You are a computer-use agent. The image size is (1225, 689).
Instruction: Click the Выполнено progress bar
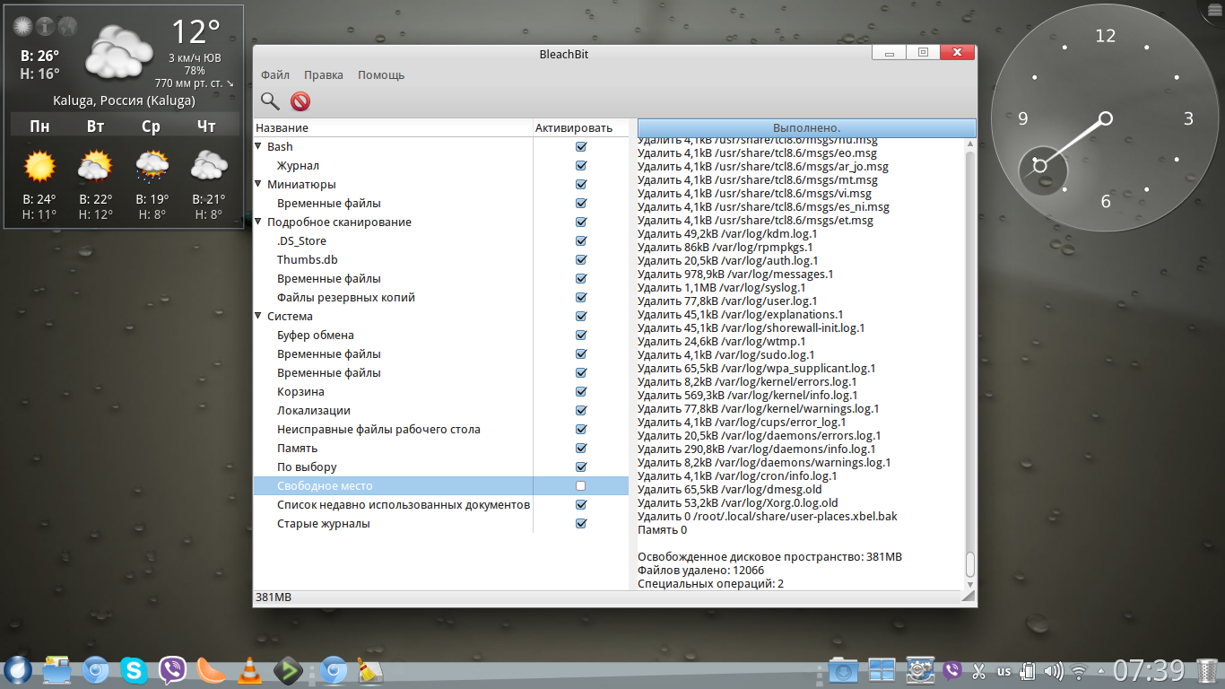(805, 128)
